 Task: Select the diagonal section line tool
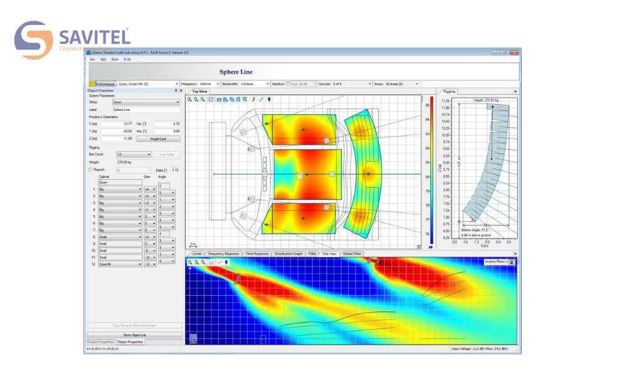click(x=261, y=100)
